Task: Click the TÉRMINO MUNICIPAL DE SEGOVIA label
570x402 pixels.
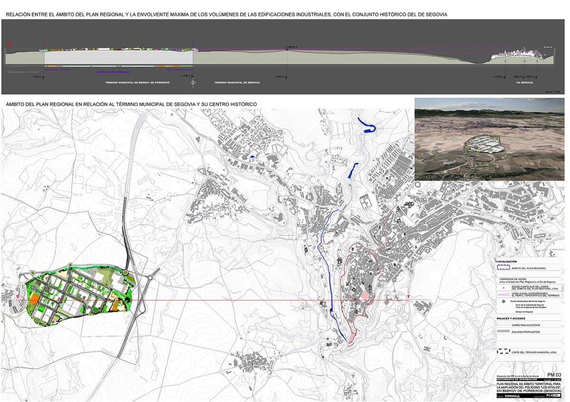Action: (x=237, y=82)
